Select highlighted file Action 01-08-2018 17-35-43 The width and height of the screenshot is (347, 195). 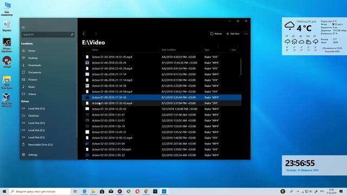[162, 97]
